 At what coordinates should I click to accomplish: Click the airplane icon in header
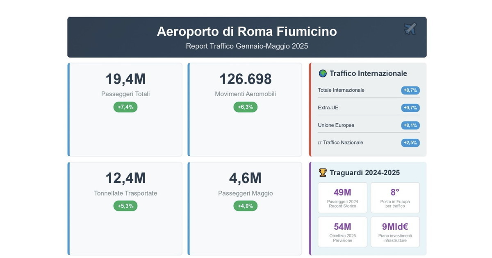pos(410,29)
